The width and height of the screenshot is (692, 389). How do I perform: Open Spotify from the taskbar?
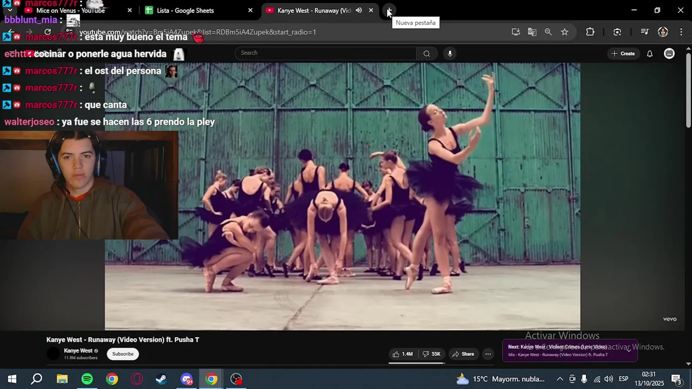tap(87, 379)
